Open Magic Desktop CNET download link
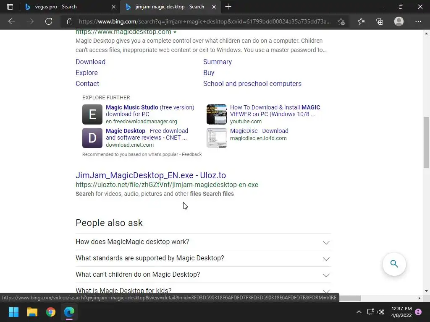430x322 pixels. pos(147,134)
